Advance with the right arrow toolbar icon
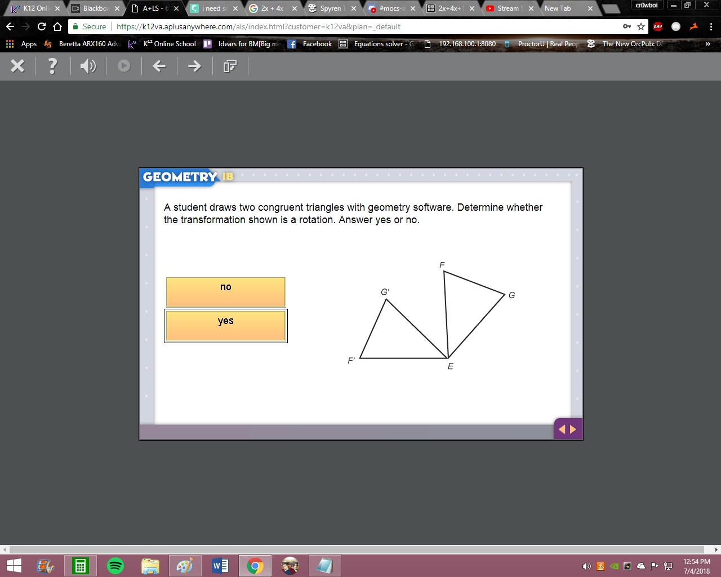The image size is (721, 577). [194, 66]
